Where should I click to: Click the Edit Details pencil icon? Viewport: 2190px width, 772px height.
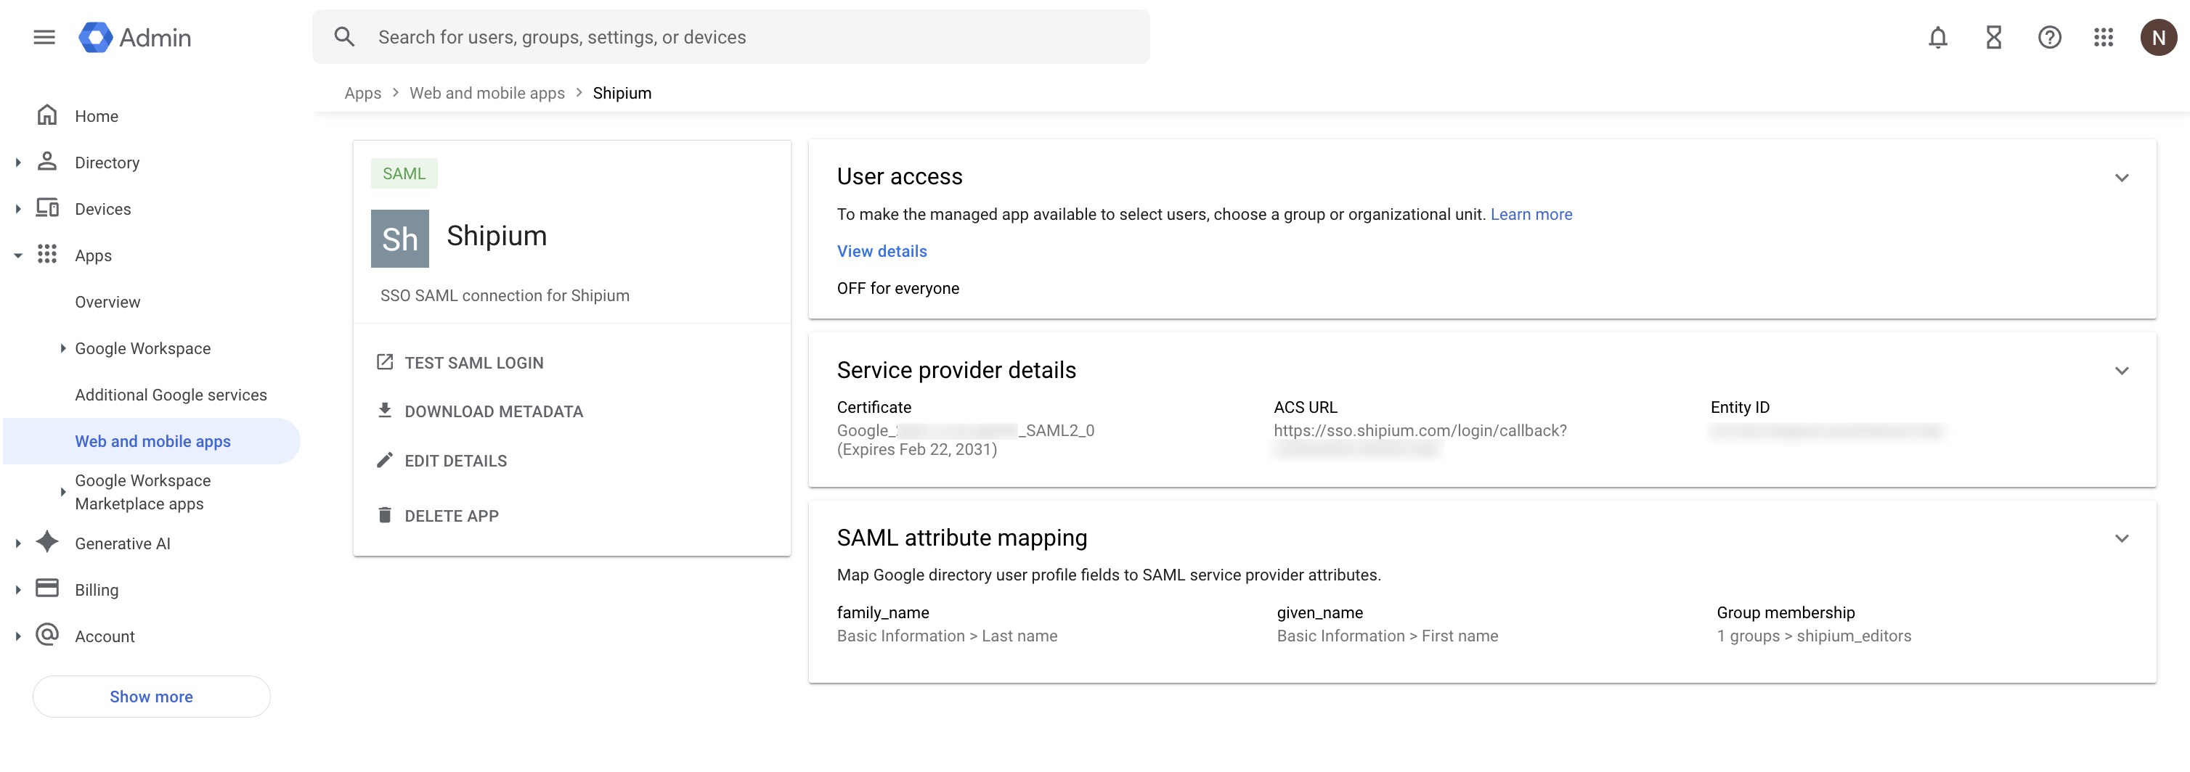(x=384, y=460)
